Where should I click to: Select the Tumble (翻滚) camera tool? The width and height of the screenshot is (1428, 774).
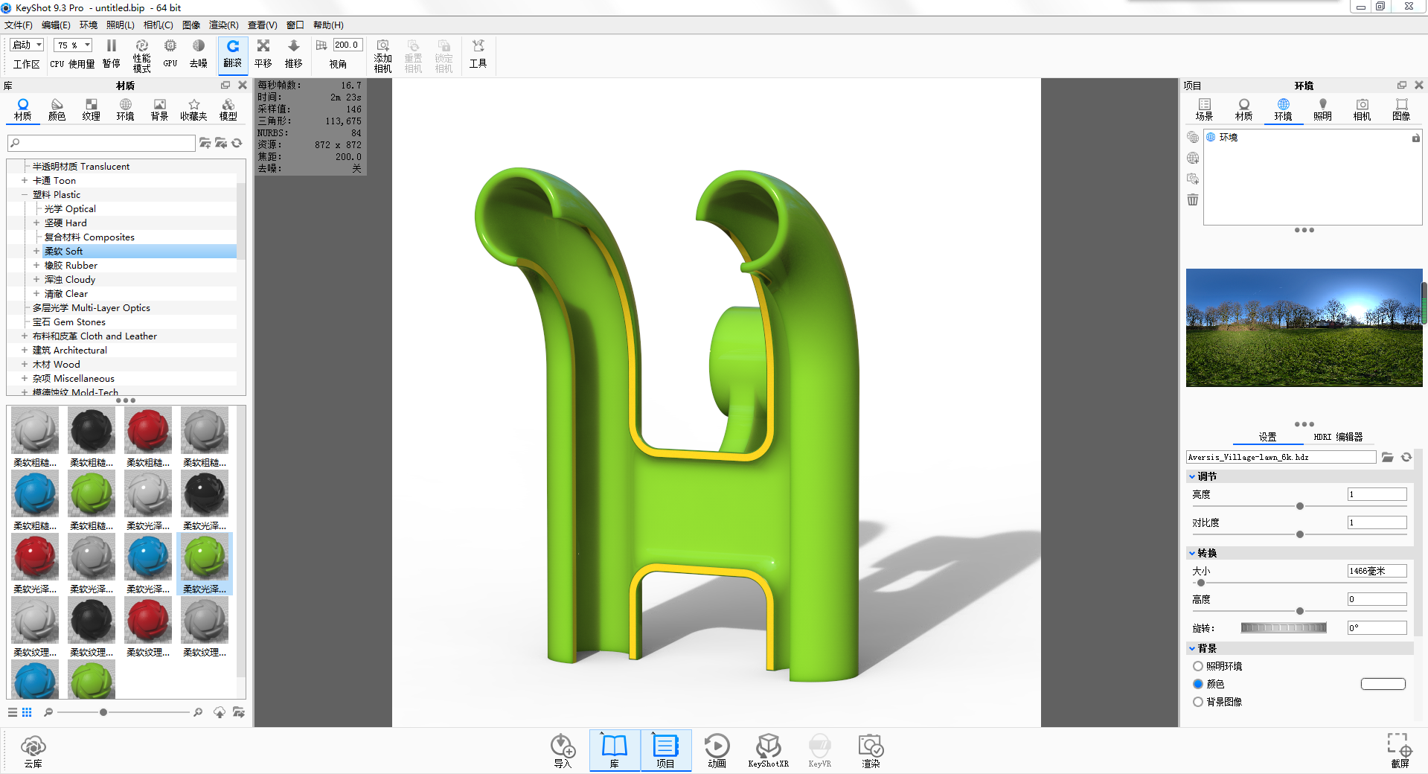[x=233, y=54]
